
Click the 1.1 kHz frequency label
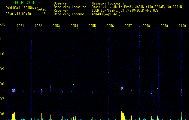pos(2,39)
